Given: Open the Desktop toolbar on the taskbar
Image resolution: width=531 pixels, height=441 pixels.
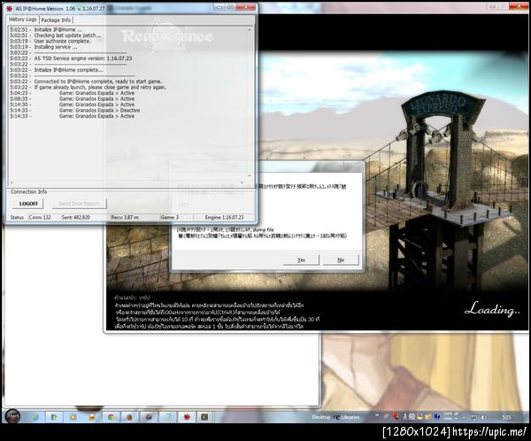Looking at the screenshot, I should point(320,417).
